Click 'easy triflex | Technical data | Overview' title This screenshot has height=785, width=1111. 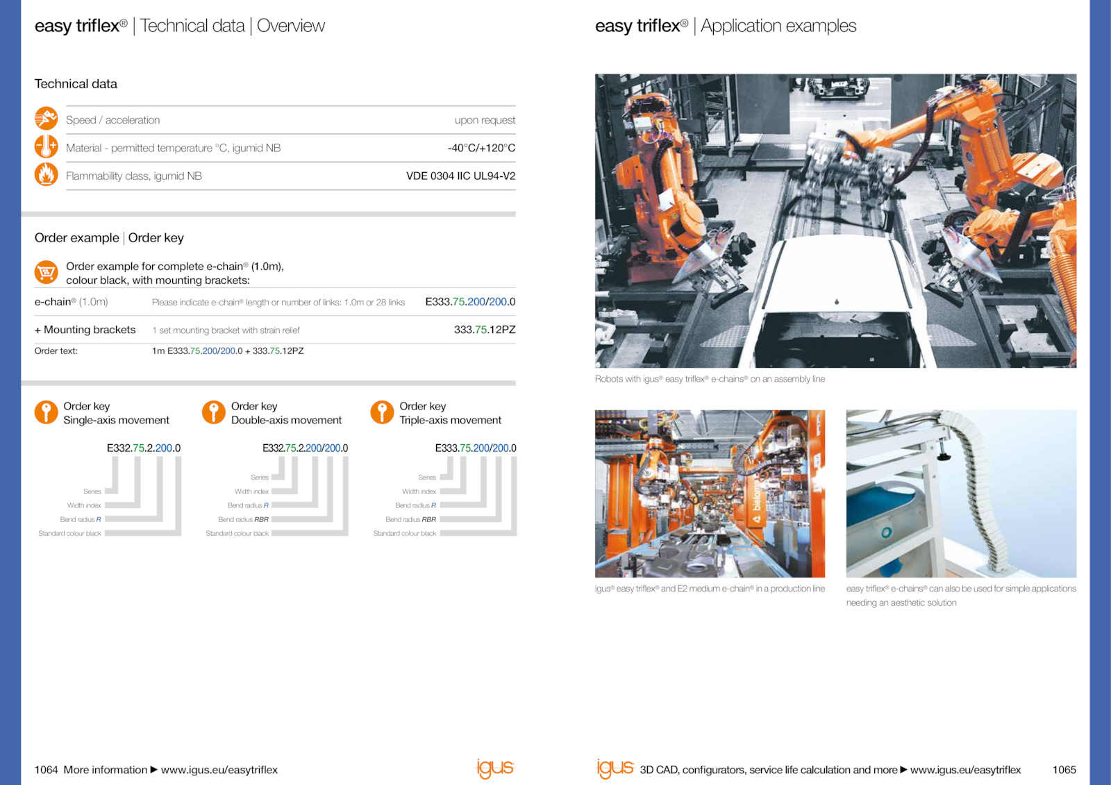[x=180, y=26]
